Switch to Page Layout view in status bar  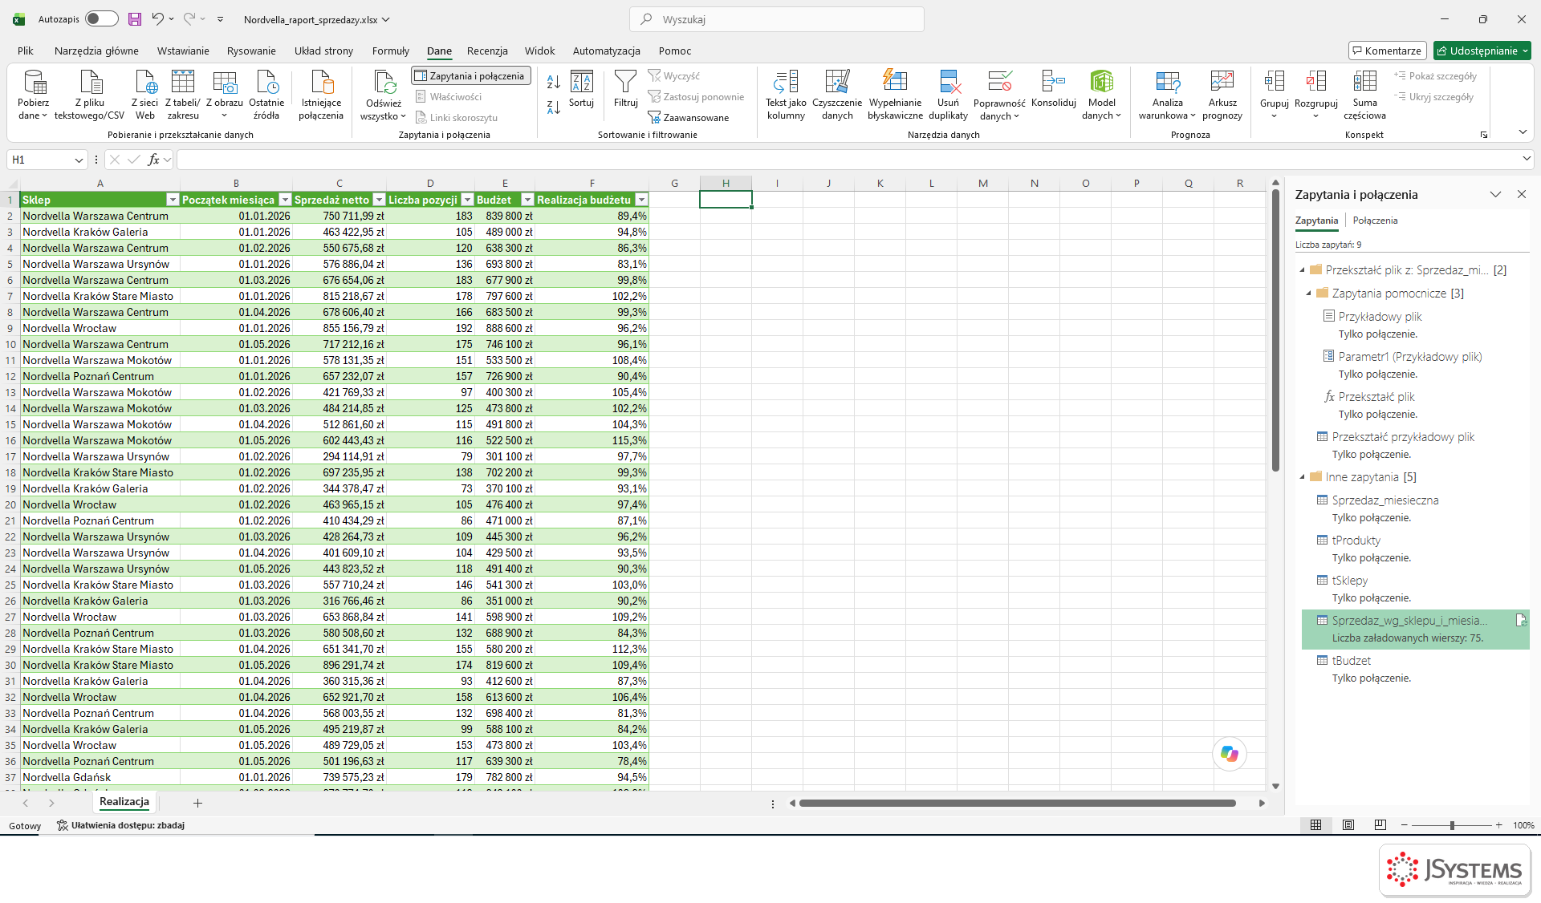pyautogui.click(x=1348, y=825)
